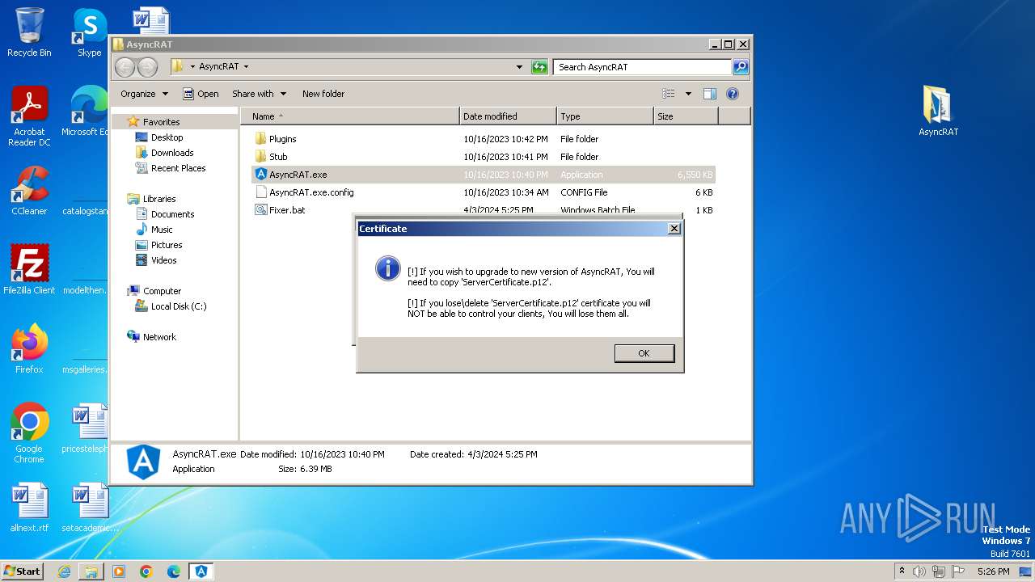
Task: Click AsyncRAT taskbar button
Action: point(201,571)
